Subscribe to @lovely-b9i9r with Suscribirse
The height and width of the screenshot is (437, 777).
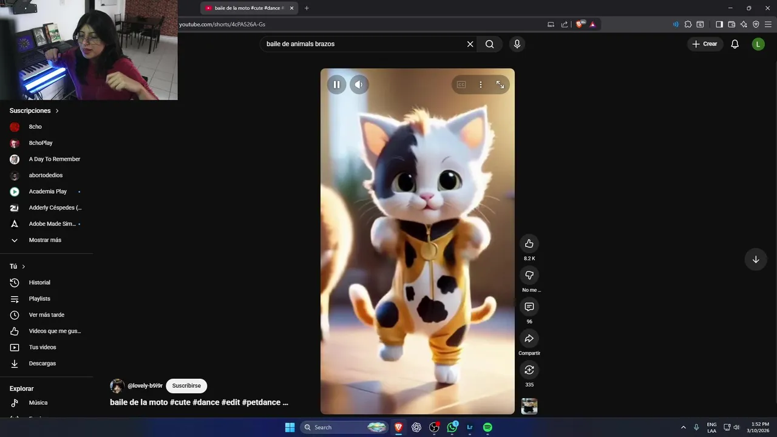click(x=186, y=385)
